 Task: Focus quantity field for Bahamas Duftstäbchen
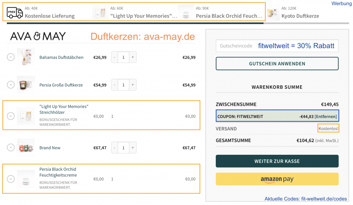(123, 57)
